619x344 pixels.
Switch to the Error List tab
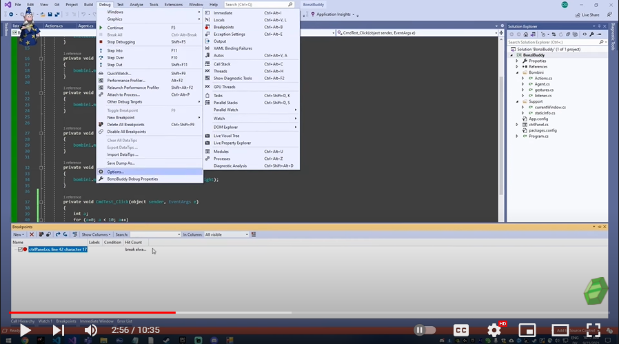124,321
